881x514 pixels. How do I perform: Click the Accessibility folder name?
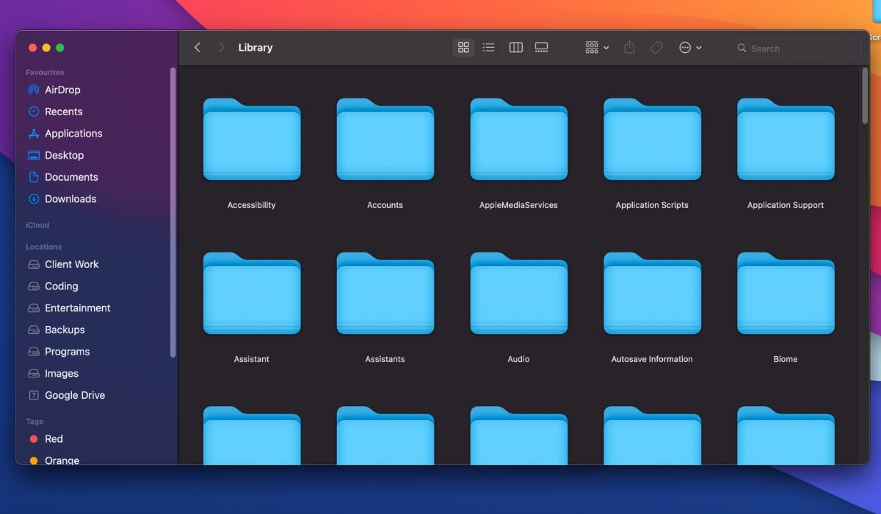[x=252, y=205]
